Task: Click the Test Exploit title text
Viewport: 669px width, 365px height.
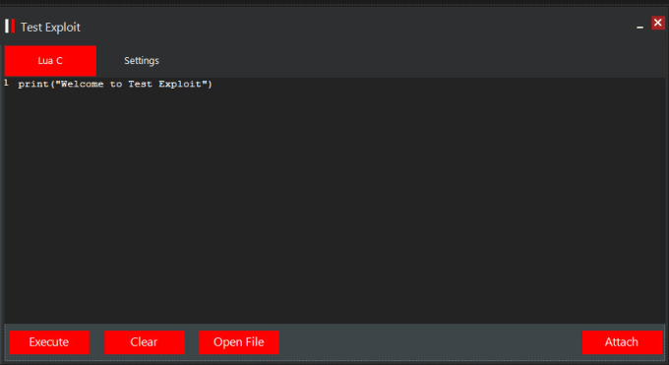Action: tap(50, 28)
